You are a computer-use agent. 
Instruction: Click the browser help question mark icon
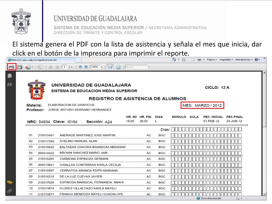pyautogui.click(x=256, y=60)
